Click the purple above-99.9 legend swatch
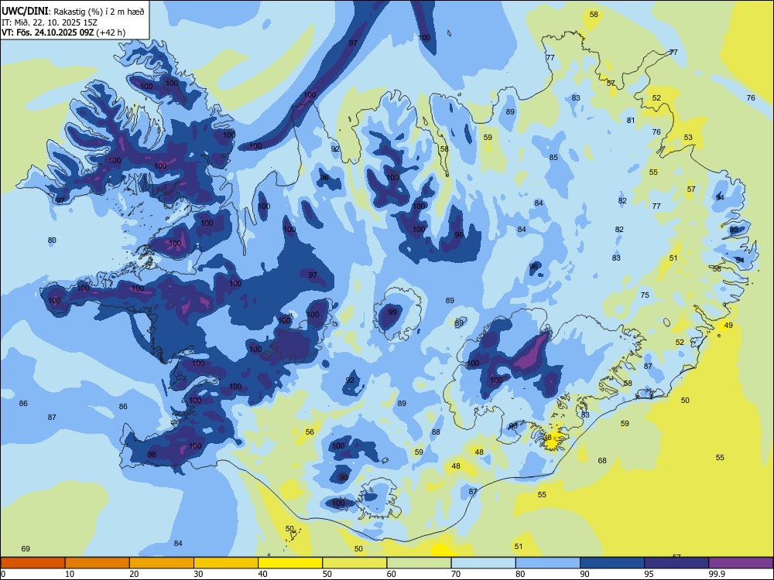The width and height of the screenshot is (774, 580). 741,563
